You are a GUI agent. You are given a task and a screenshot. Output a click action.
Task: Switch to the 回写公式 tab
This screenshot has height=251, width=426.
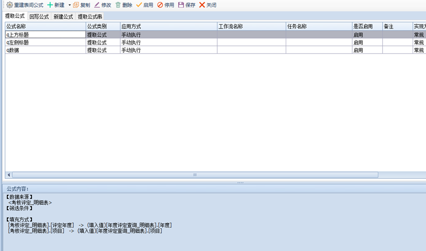click(x=39, y=16)
